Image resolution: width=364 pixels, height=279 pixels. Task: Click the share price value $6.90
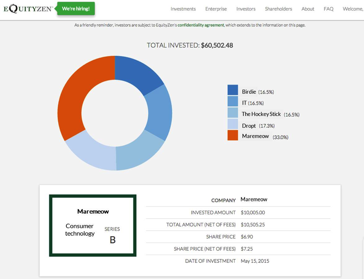[x=247, y=237]
